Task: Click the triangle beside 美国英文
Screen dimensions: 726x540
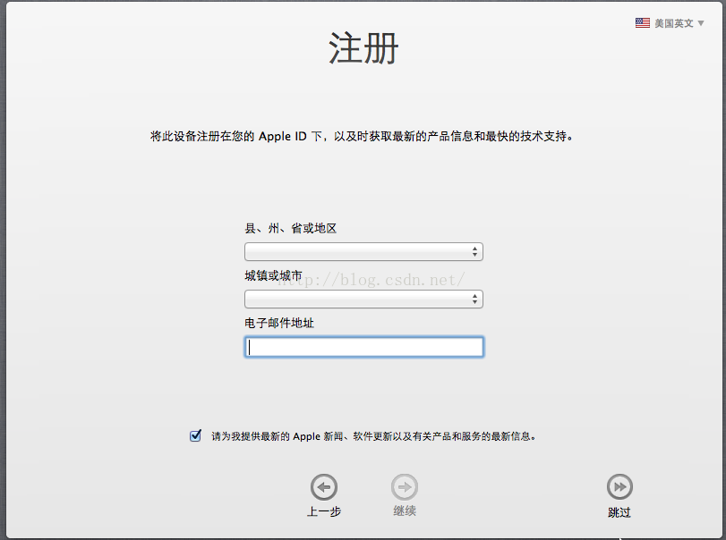Action: pos(701,23)
